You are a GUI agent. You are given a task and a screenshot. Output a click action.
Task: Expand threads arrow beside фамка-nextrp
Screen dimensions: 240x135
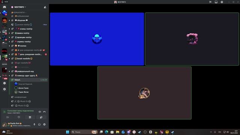[x=9, y=33]
